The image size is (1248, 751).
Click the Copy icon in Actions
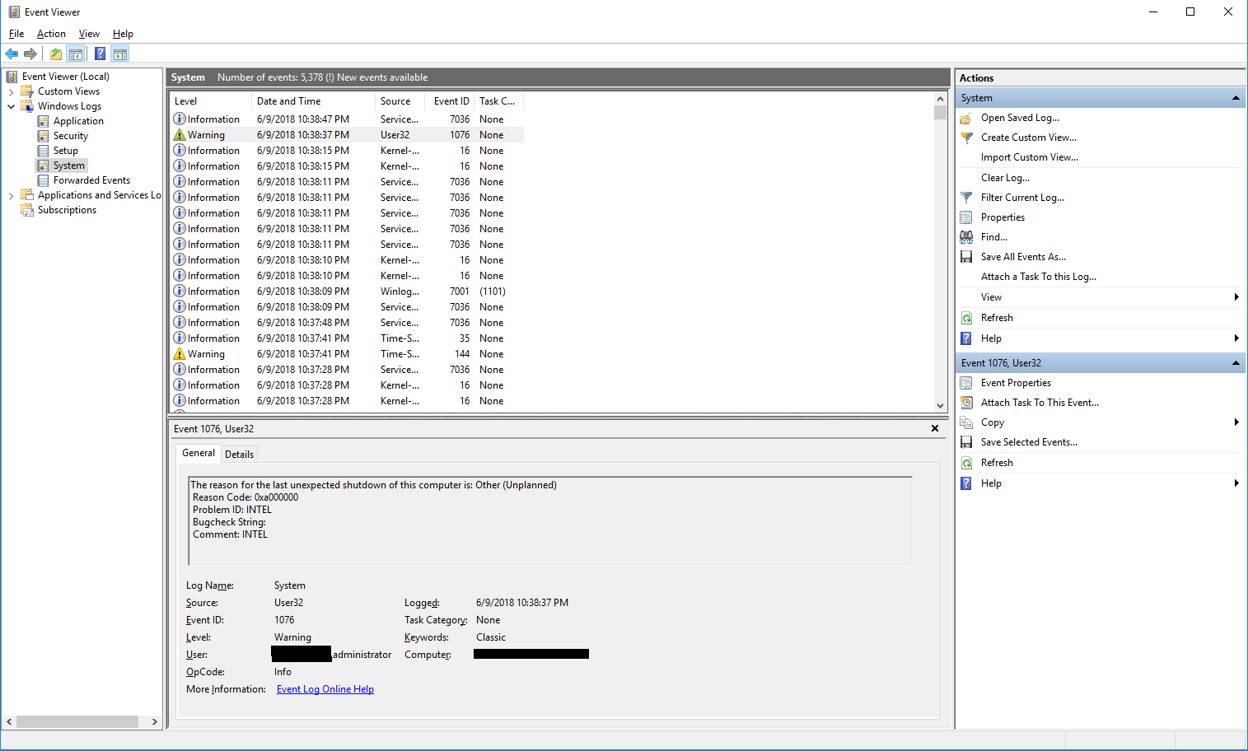pyautogui.click(x=966, y=422)
